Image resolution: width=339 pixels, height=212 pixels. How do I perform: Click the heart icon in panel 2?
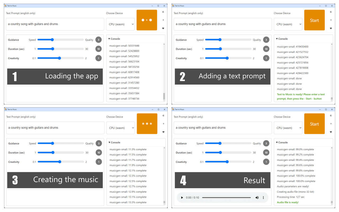point(331,28)
